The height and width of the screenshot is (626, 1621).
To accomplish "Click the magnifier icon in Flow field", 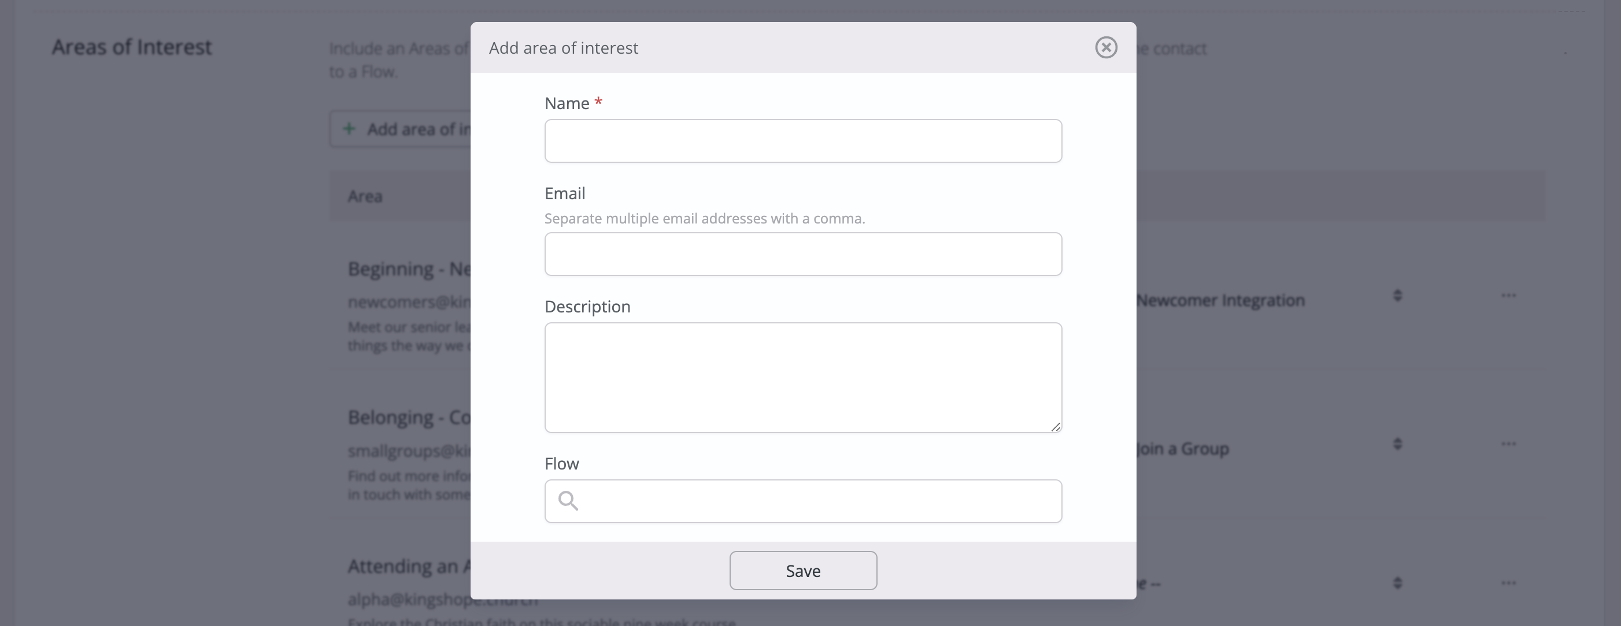I will tap(568, 501).
